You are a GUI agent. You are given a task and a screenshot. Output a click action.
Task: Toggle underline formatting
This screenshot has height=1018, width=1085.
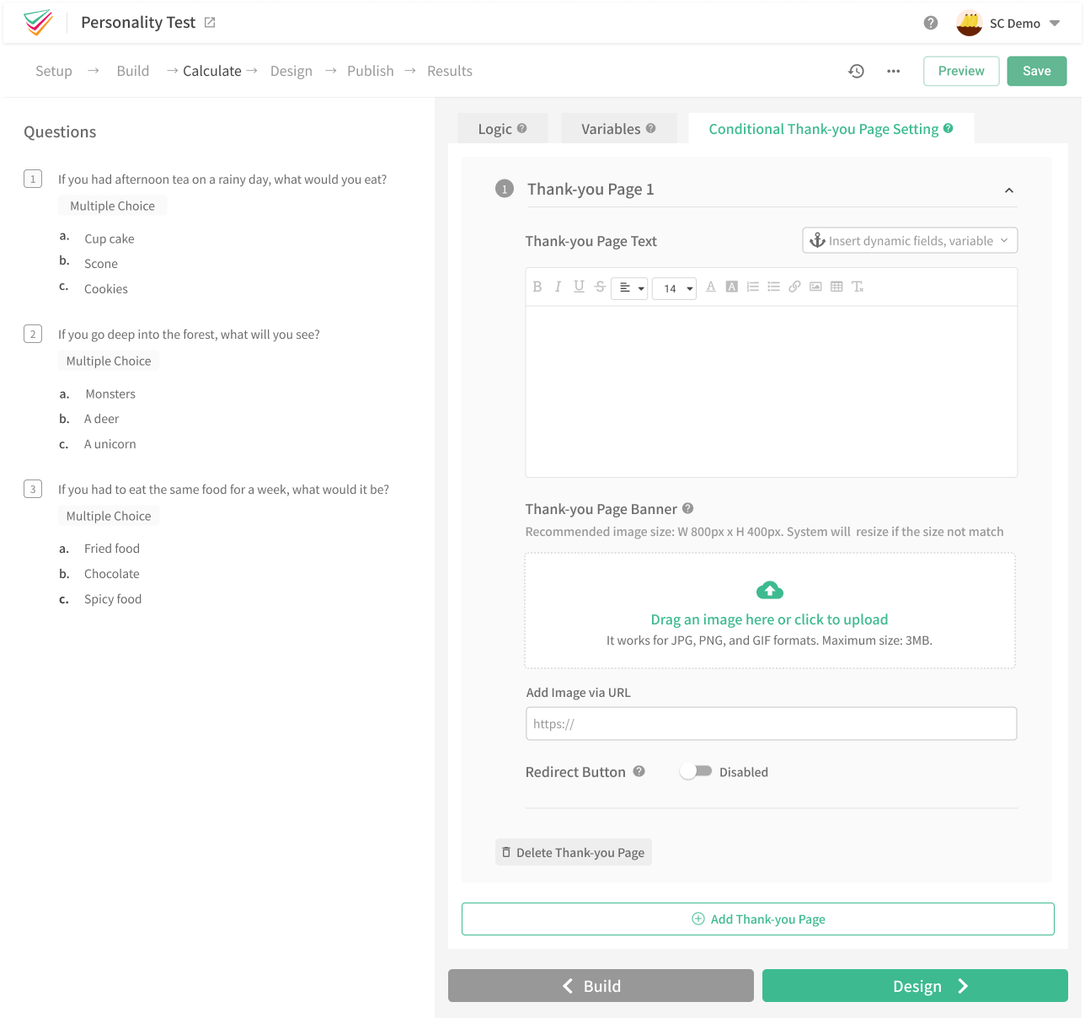coord(579,287)
